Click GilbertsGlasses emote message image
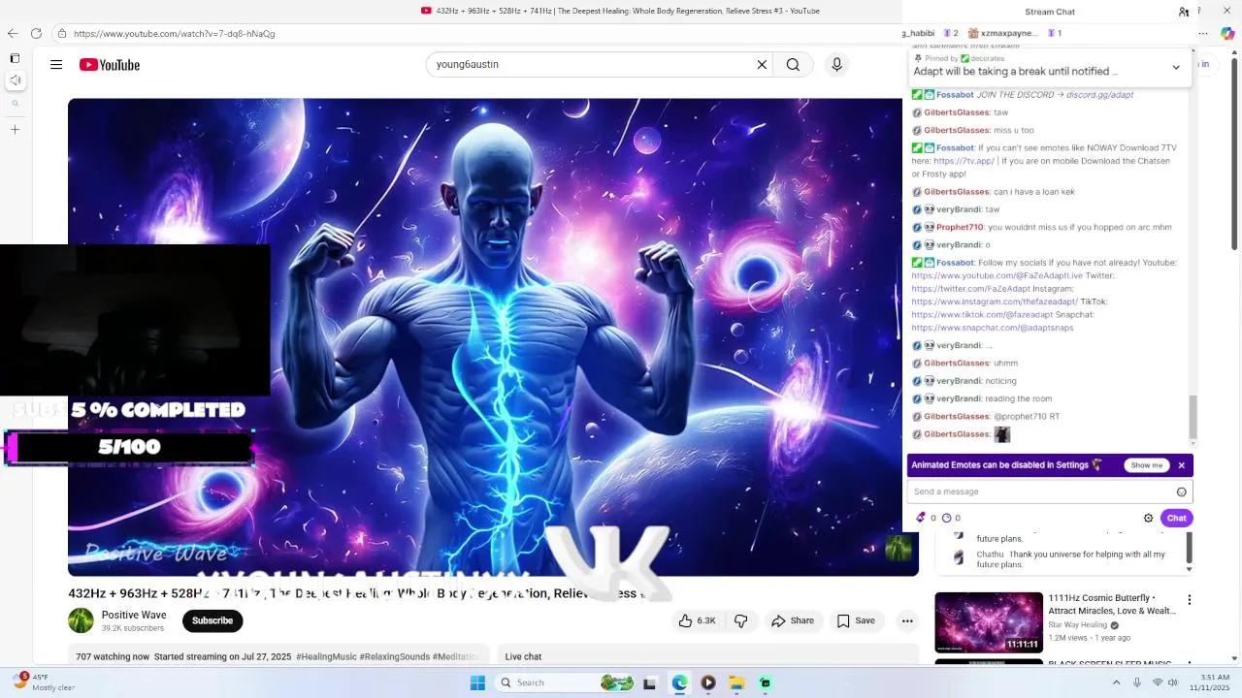The image size is (1242, 698). coord(1002,434)
